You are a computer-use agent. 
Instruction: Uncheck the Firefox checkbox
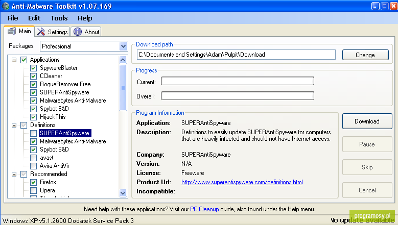[34, 182]
